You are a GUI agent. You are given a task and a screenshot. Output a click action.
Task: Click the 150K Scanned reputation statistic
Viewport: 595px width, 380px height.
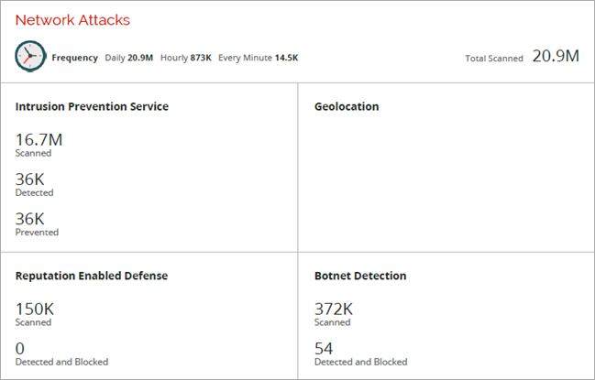pos(36,309)
